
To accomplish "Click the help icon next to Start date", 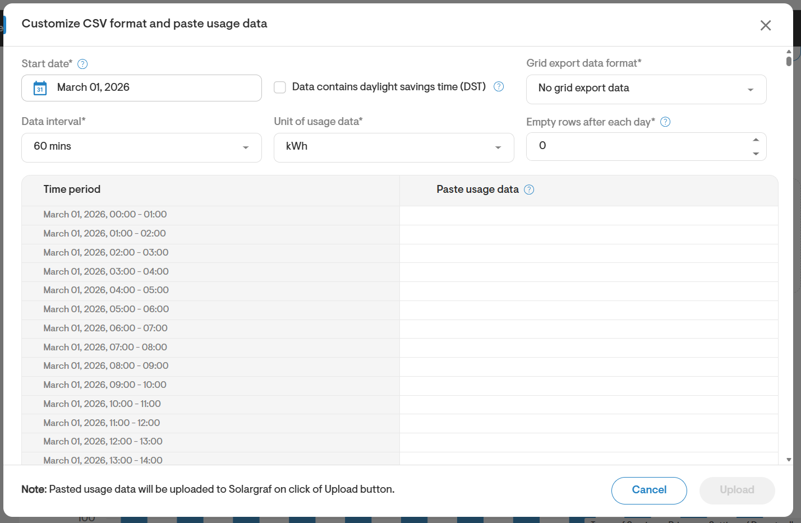I will click(x=82, y=64).
